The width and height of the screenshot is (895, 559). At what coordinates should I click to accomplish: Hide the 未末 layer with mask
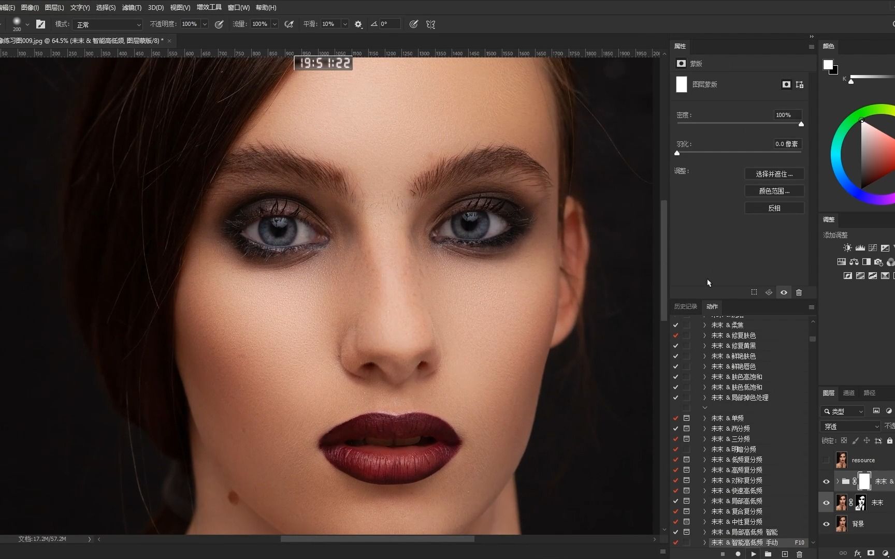pyautogui.click(x=826, y=503)
